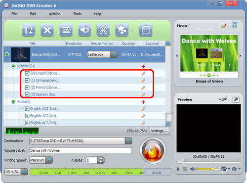Edit the English subtitle with pencil icon

(143, 74)
